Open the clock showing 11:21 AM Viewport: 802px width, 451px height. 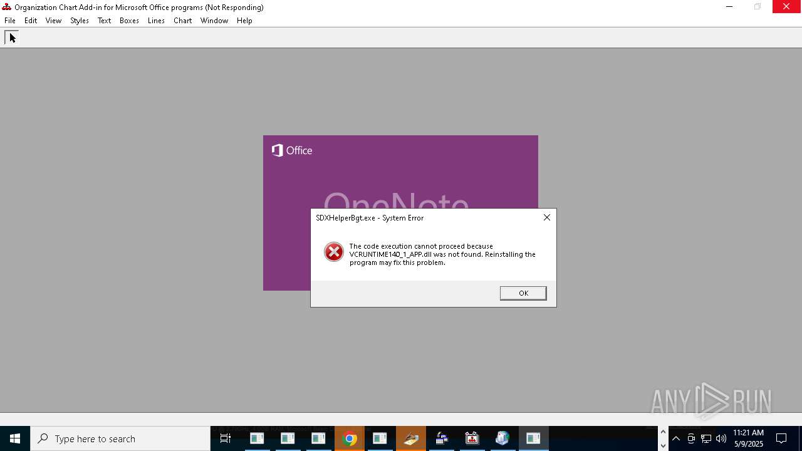click(749, 438)
